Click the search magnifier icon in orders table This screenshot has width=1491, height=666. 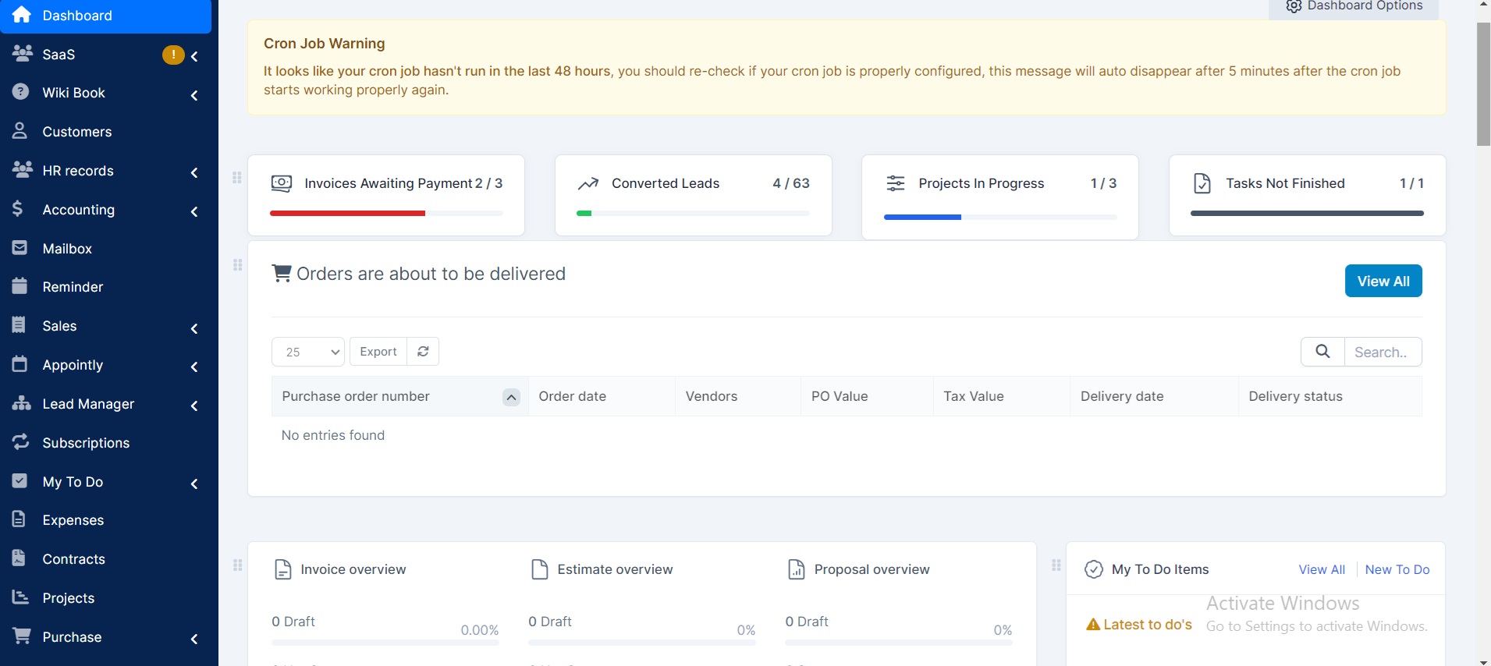pyautogui.click(x=1322, y=352)
